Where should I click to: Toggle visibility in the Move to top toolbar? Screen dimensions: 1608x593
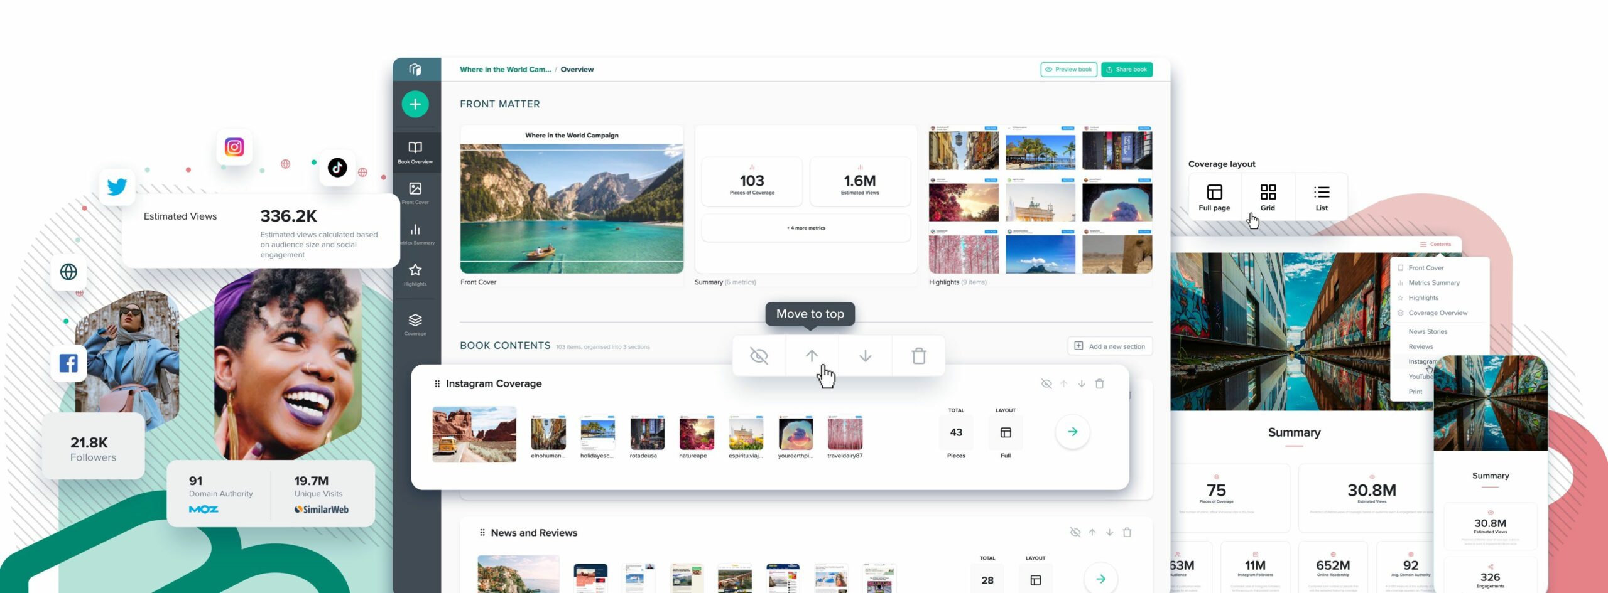tap(758, 356)
